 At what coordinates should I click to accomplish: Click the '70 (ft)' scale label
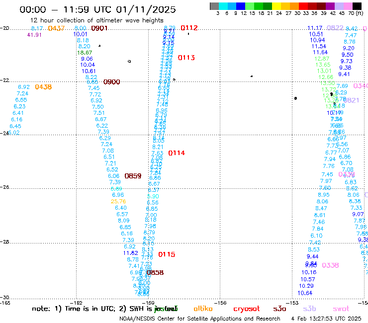[x=356, y=13]
